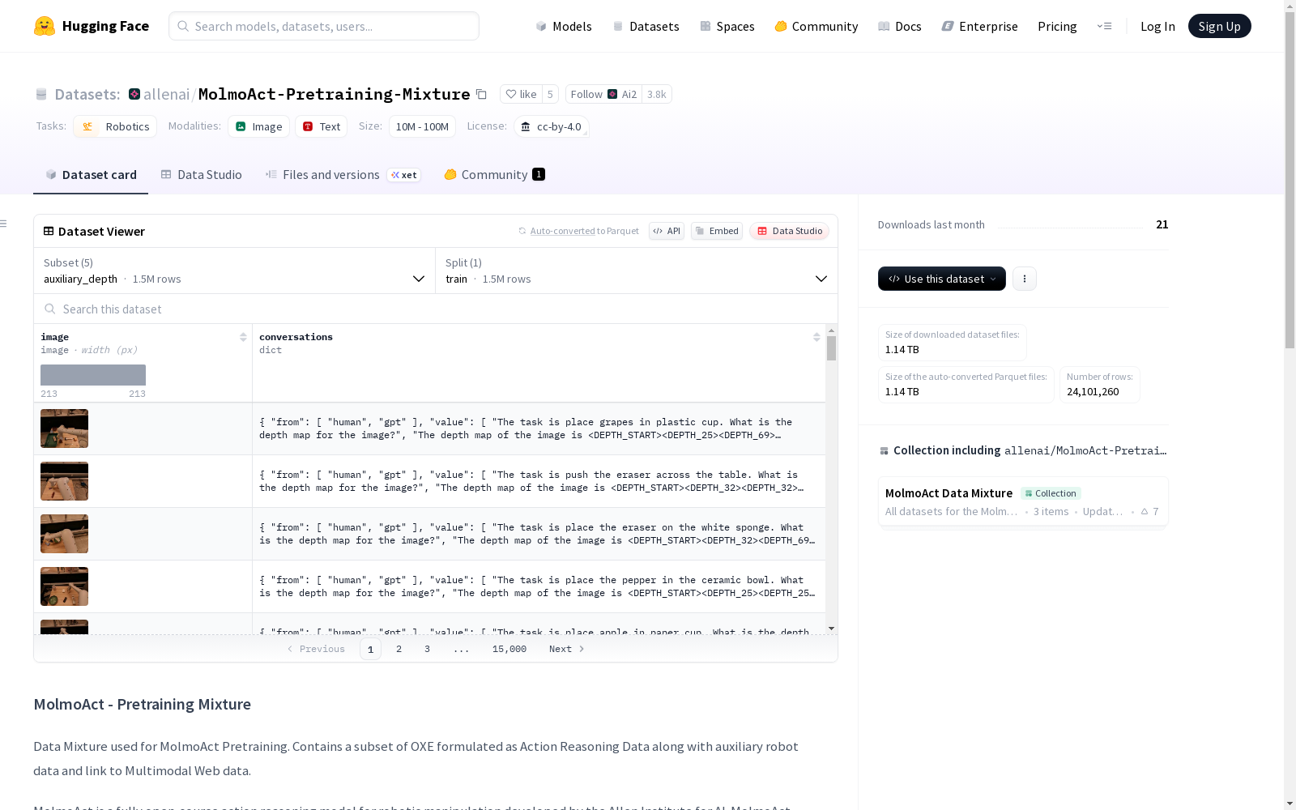Viewport: 1296px width, 810px height.
Task: Open the pepper in ceramic bowl row thumbnail
Action: [65, 586]
